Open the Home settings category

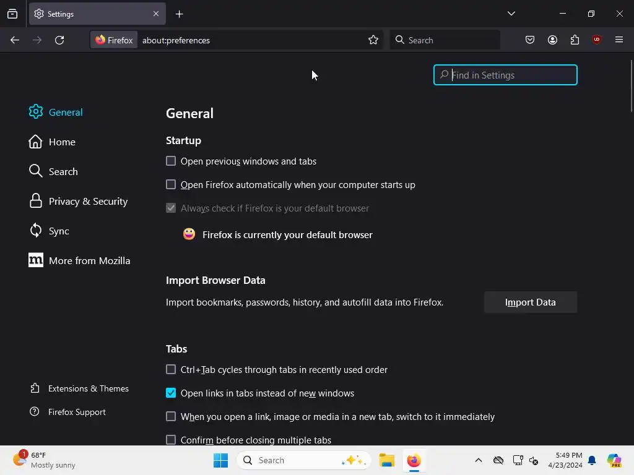(52, 142)
